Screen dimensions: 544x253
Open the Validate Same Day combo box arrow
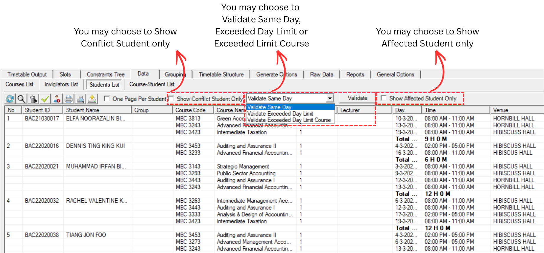(330, 98)
